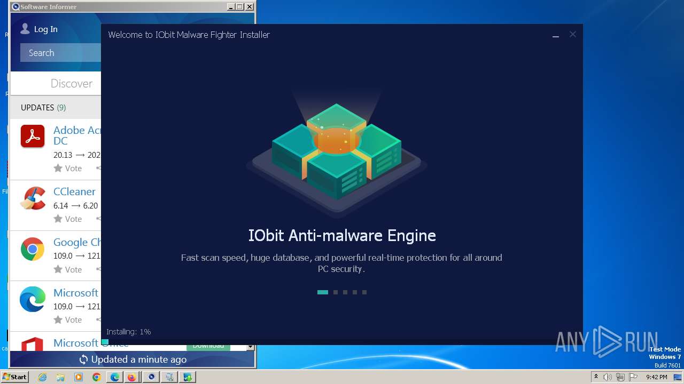Image resolution: width=684 pixels, height=384 pixels.
Task: Click the taskbar clock showing 9:42 PM
Action: [x=656, y=377]
